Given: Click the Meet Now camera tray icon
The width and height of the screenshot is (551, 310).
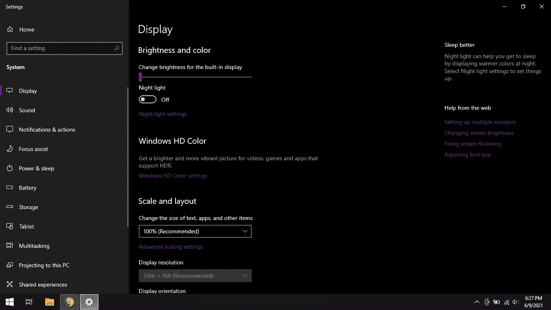Looking at the screenshot, I should [487, 302].
